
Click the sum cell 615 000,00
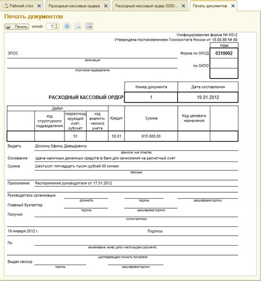click(x=151, y=136)
